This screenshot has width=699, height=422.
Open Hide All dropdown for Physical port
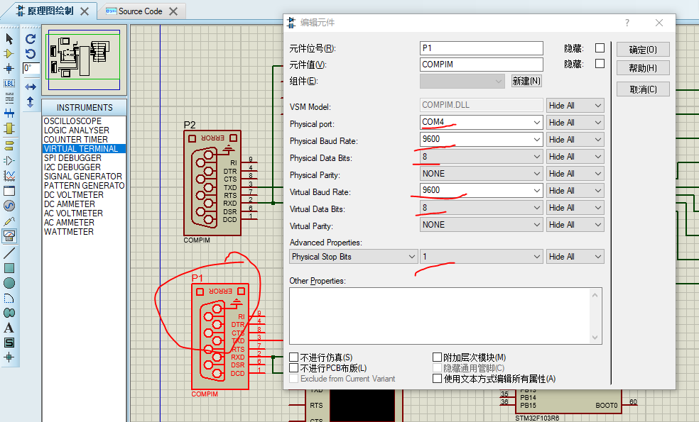575,123
